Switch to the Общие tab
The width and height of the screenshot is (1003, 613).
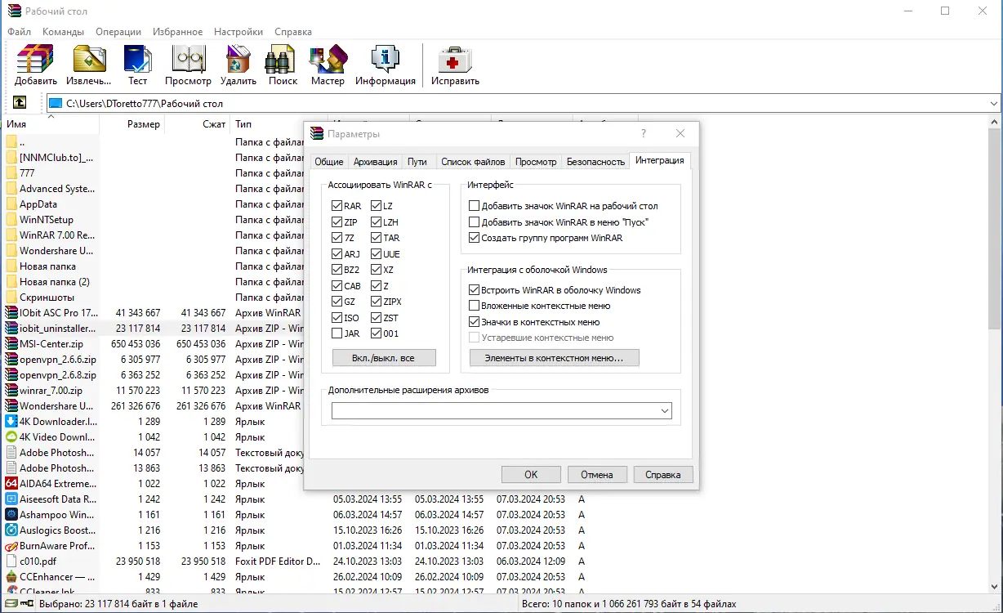point(329,162)
